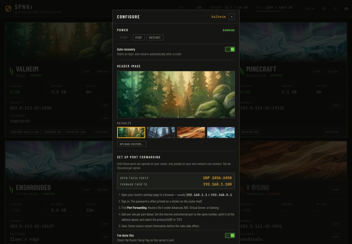Copy the Valheim connect address 203.0.113.42:2456
This screenshot has width=352, height=244.
[x=106, y=105]
